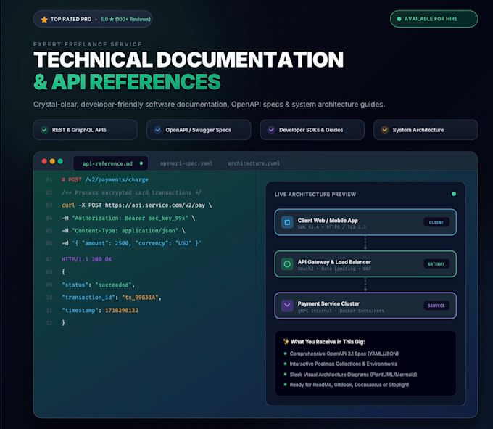Click the 5.0 star rating reviews text

click(x=125, y=19)
